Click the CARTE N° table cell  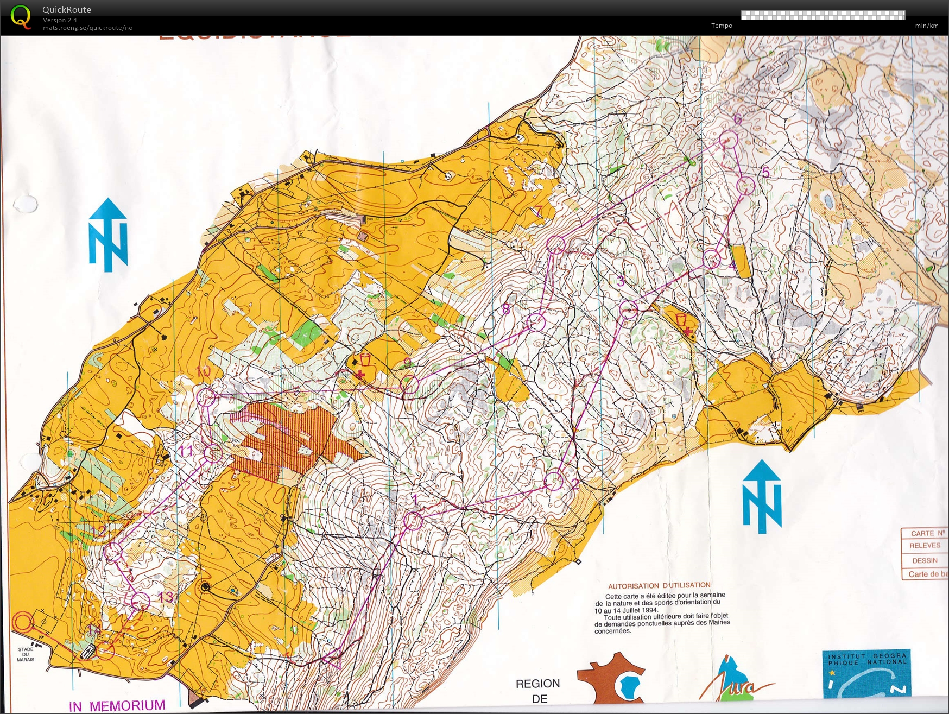pyautogui.click(x=925, y=533)
